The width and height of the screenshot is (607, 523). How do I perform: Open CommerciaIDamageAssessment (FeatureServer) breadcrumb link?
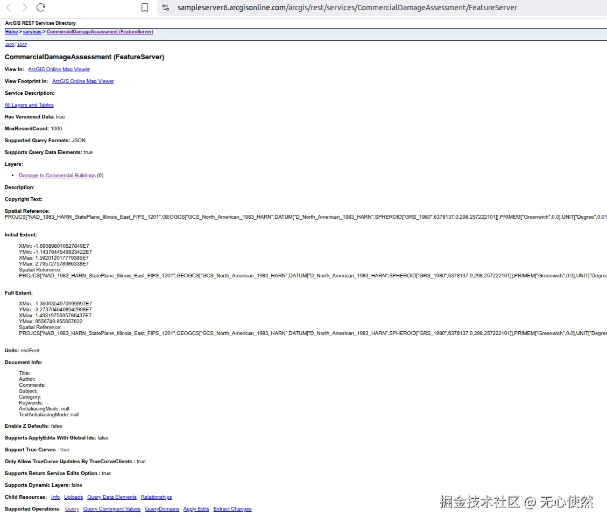(x=100, y=32)
